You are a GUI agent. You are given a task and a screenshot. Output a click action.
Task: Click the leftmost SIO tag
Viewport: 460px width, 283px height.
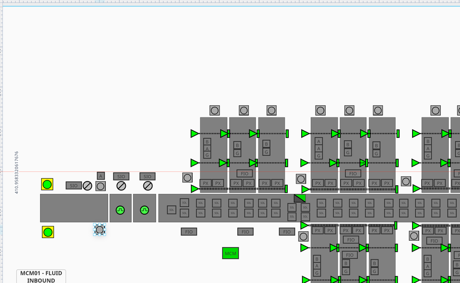(x=74, y=186)
